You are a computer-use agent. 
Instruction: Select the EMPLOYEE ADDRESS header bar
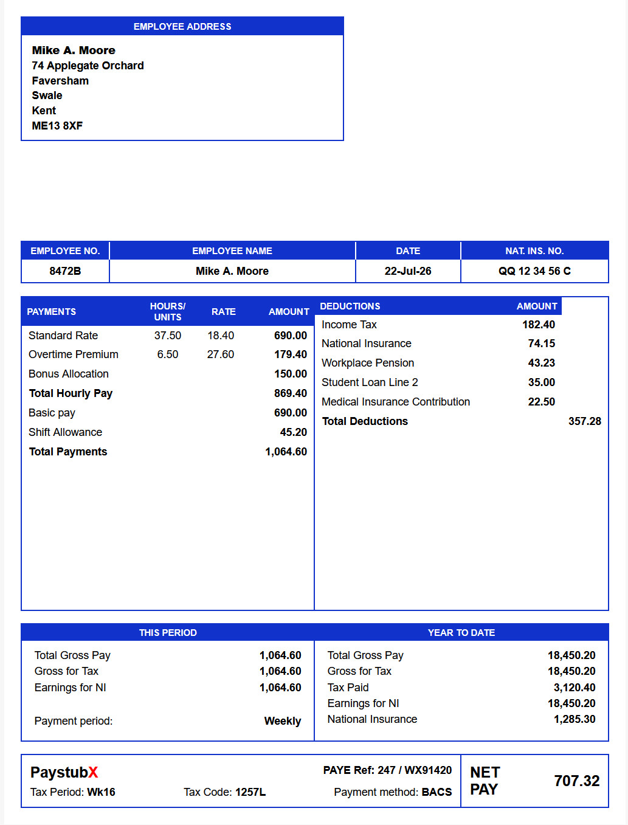coord(182,26)
